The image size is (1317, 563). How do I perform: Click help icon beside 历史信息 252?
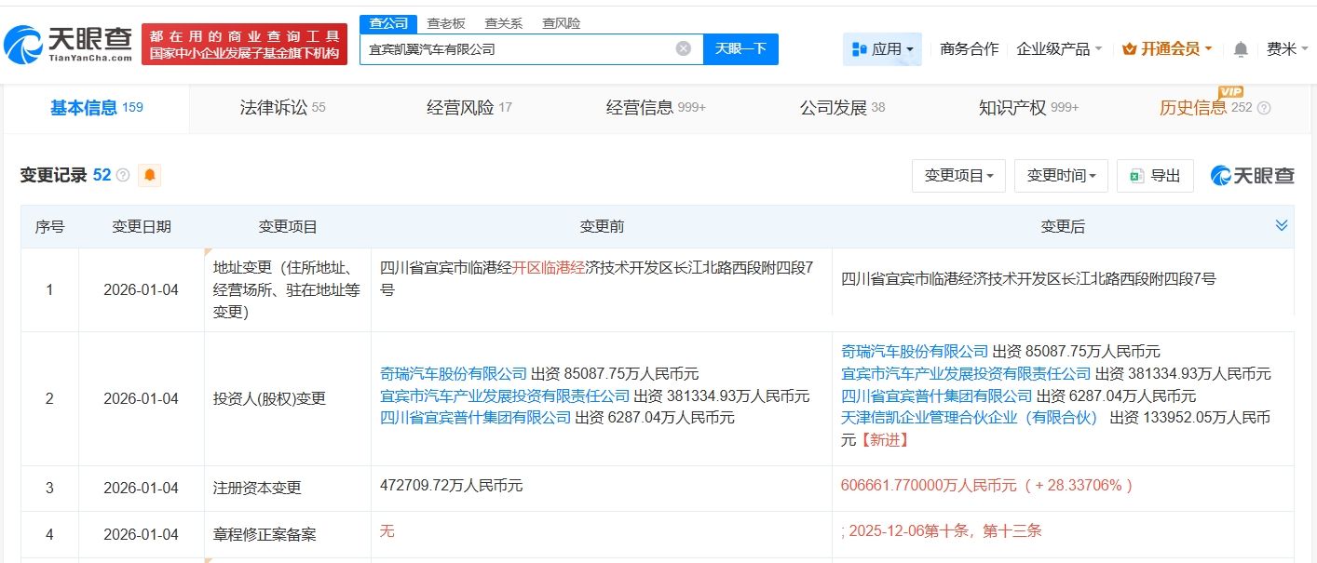pos(1264,108)
